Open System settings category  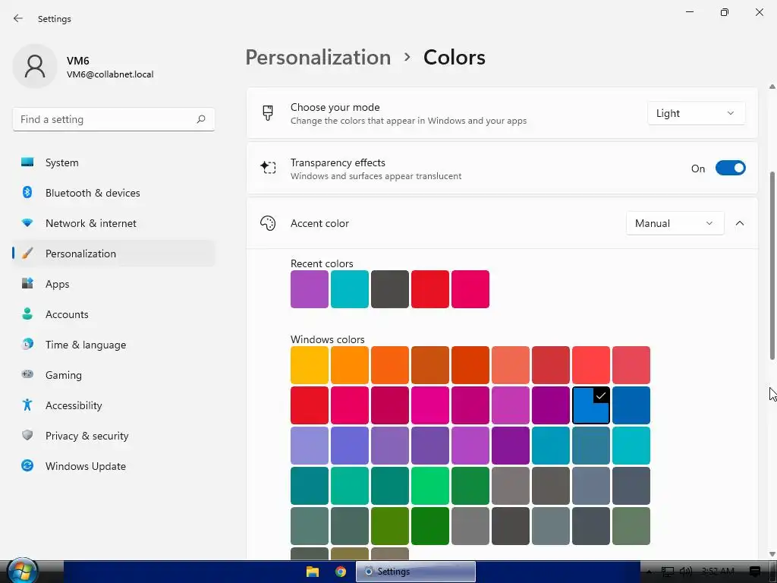[114, 162]
